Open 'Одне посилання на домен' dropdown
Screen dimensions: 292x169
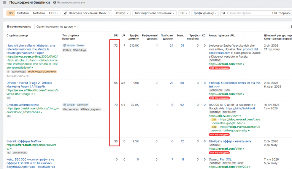56,27
